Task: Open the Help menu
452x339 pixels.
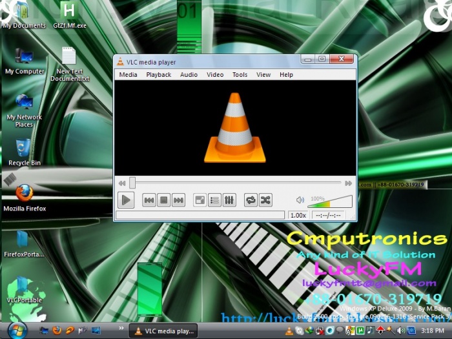Action: [x=286, y=75]
